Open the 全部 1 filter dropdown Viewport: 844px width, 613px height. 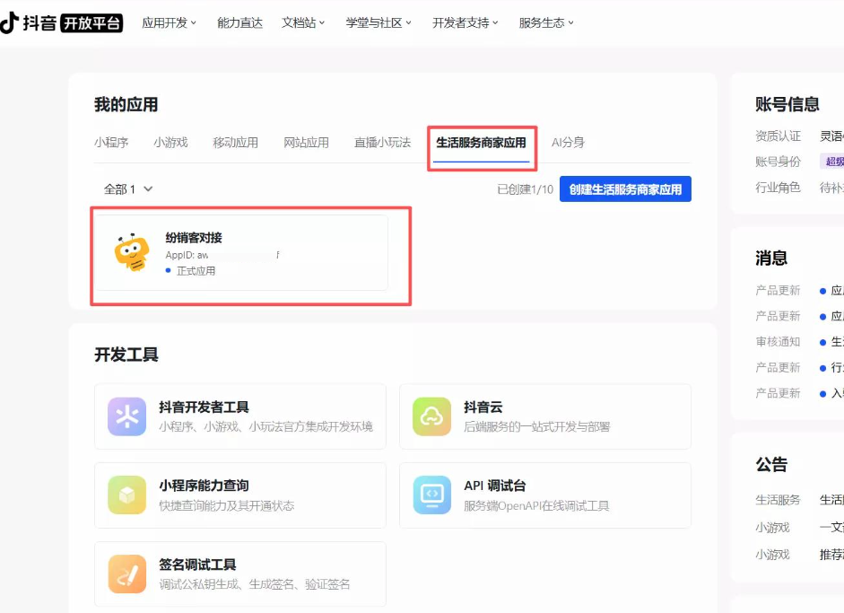click(x=128, y=189)
